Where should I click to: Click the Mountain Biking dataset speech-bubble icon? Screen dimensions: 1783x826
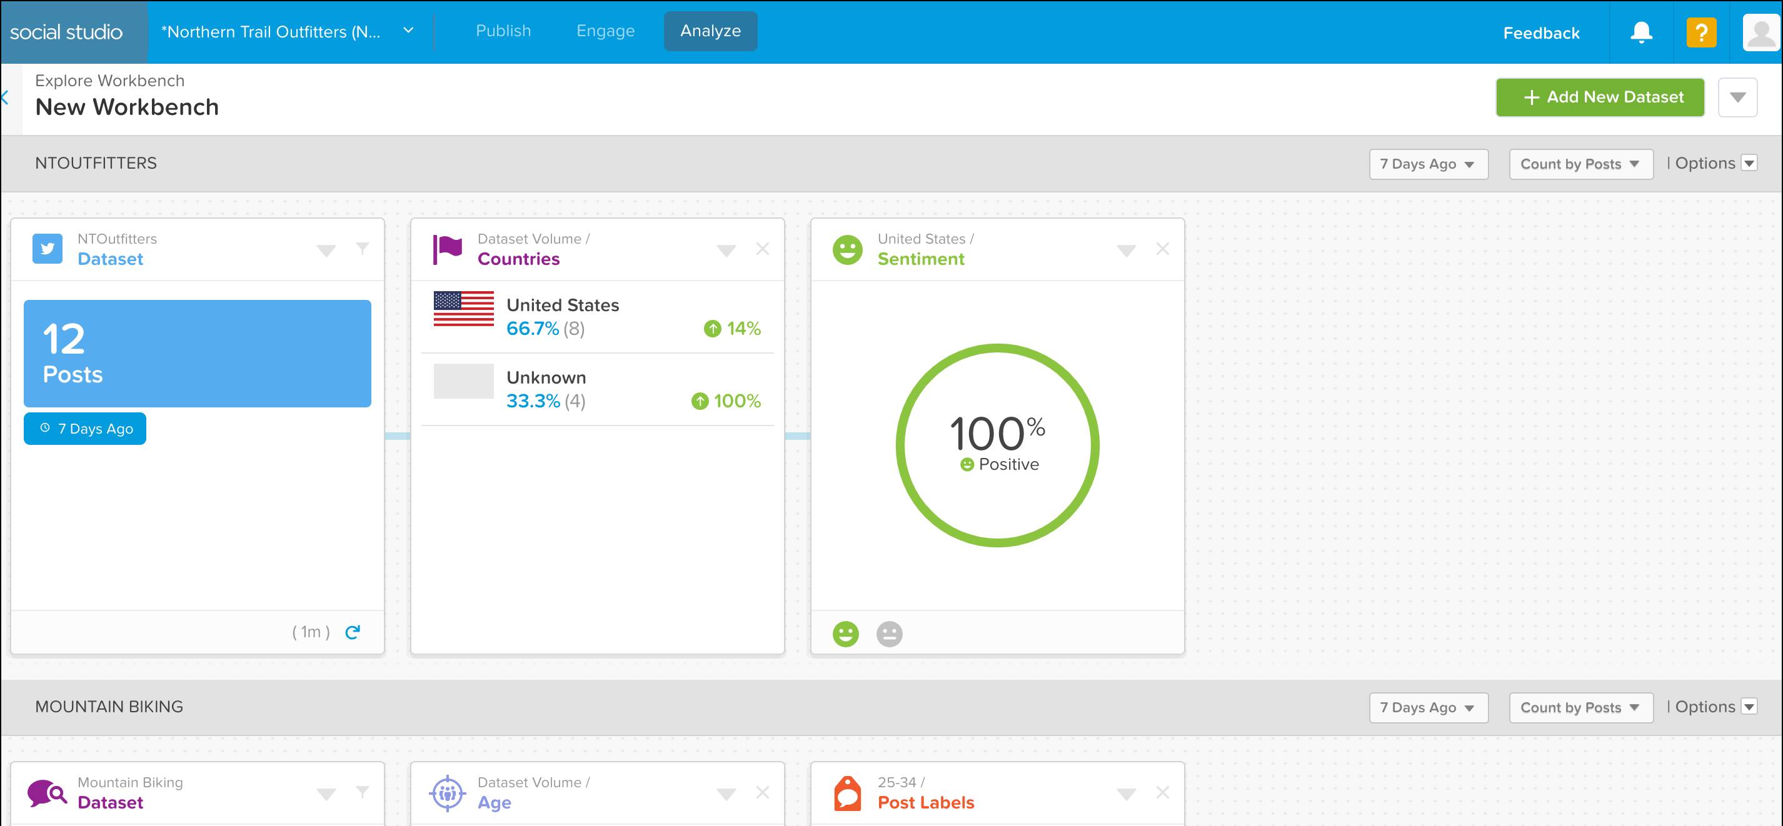(47, 793)
